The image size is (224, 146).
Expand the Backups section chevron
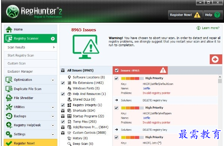pos(53,116)
